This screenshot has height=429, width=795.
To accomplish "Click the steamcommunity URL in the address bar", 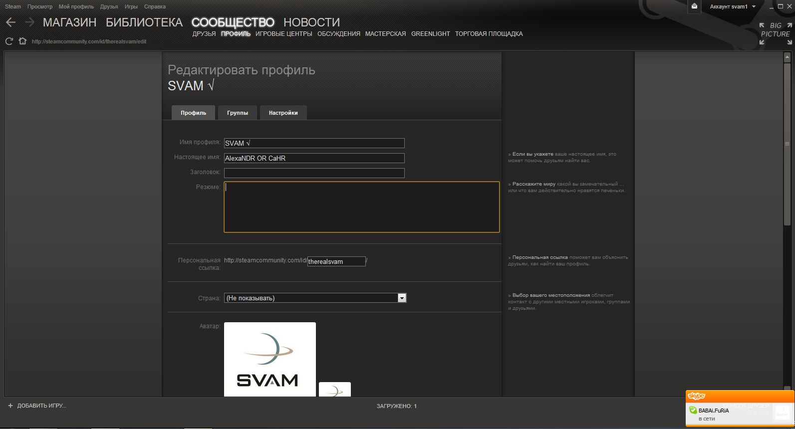I will [x=89, y=41].
